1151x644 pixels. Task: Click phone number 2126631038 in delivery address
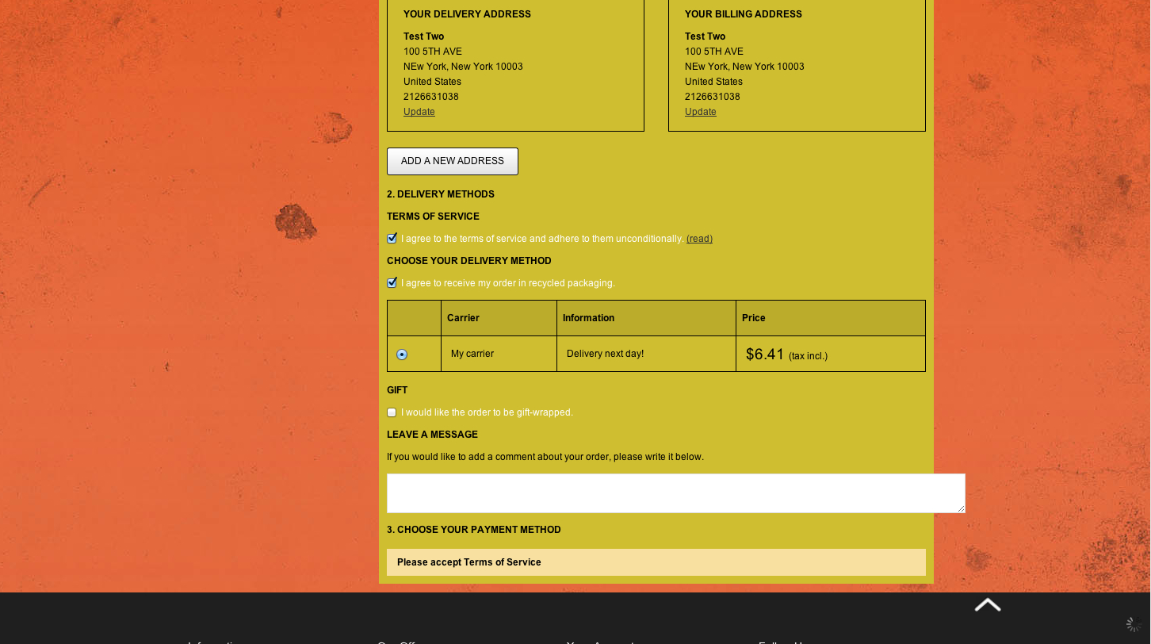point(431,97)
